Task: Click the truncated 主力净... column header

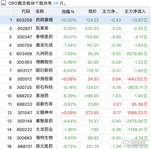Action: click(110, 11)
